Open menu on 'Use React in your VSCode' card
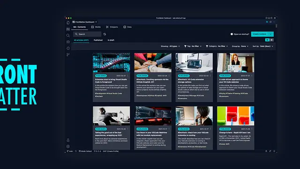The height and width of the screenshot is (169, 300). (169, 129)
